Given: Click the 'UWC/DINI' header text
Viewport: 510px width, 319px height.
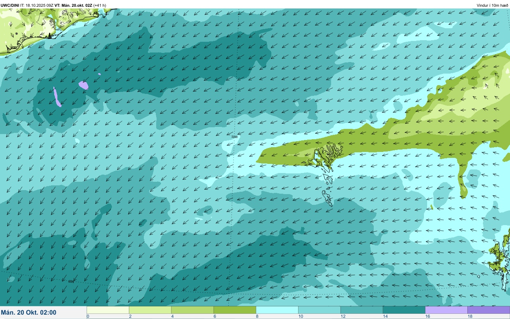Looking at the screenshot, I should tap(10, 5).
